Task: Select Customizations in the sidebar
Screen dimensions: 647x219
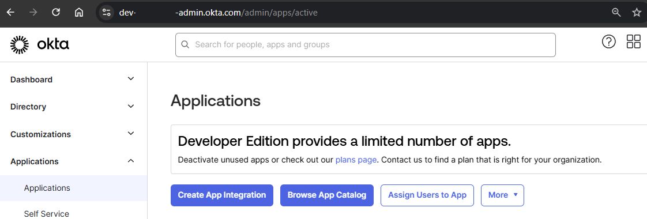Action: [40, 134]
